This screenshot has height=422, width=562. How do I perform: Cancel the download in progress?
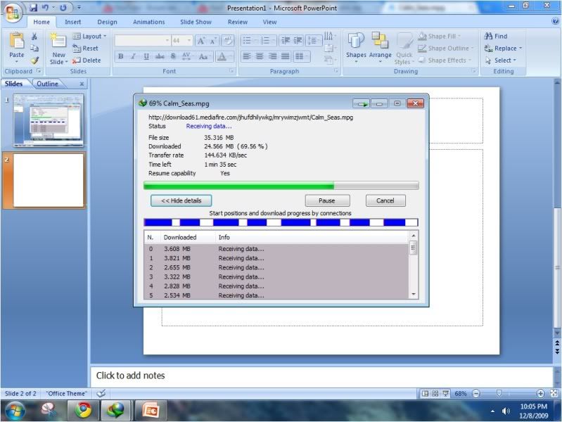tap(385, 200)
